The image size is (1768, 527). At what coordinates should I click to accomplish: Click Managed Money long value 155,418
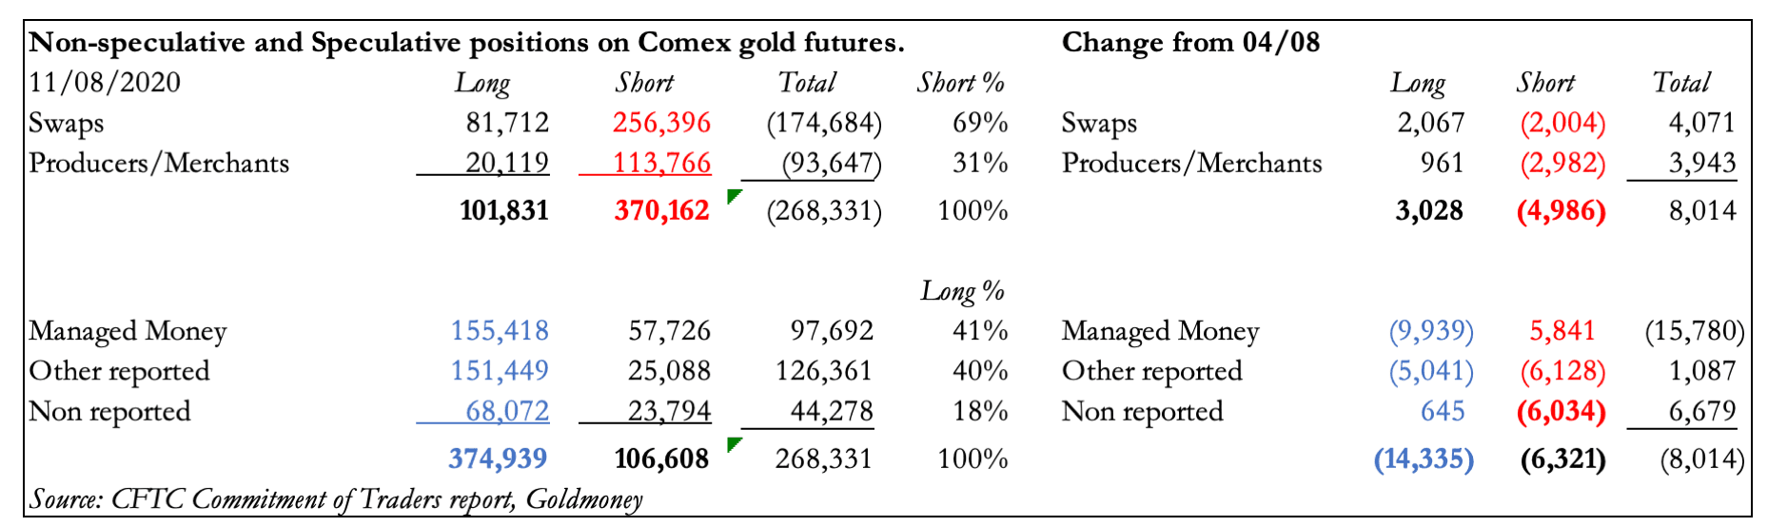500,331
